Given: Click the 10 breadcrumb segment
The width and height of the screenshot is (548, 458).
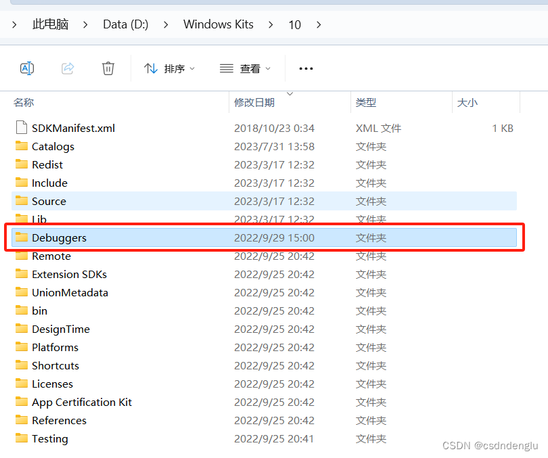Looking at the screenshot, I should point(294,25).
